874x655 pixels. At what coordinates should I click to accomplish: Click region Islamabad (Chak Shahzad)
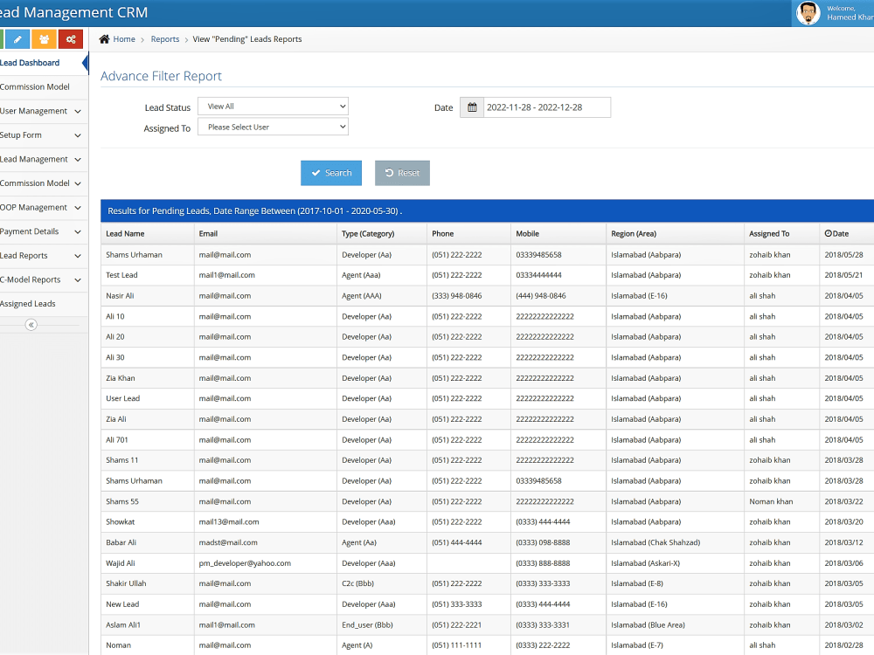click(x=655, y=542)
